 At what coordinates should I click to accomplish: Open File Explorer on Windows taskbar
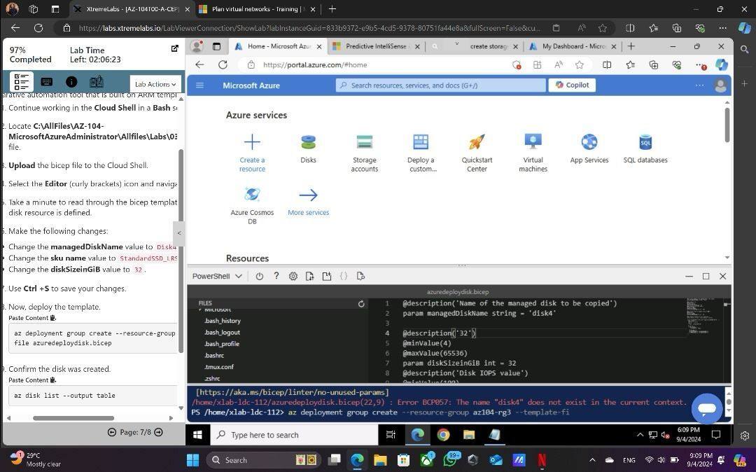pyautogui.click(x=380, y=460)
